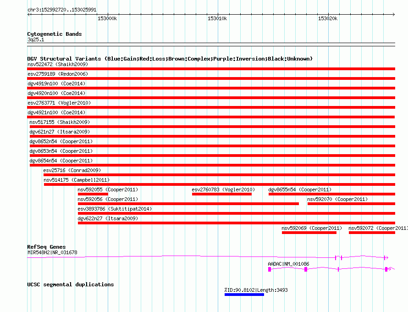Image resolution: width=408 pixels, height=312 pixels.
Task: Select the nsv514175 (Campbell2011) label
Action: [x=77, y=180]
